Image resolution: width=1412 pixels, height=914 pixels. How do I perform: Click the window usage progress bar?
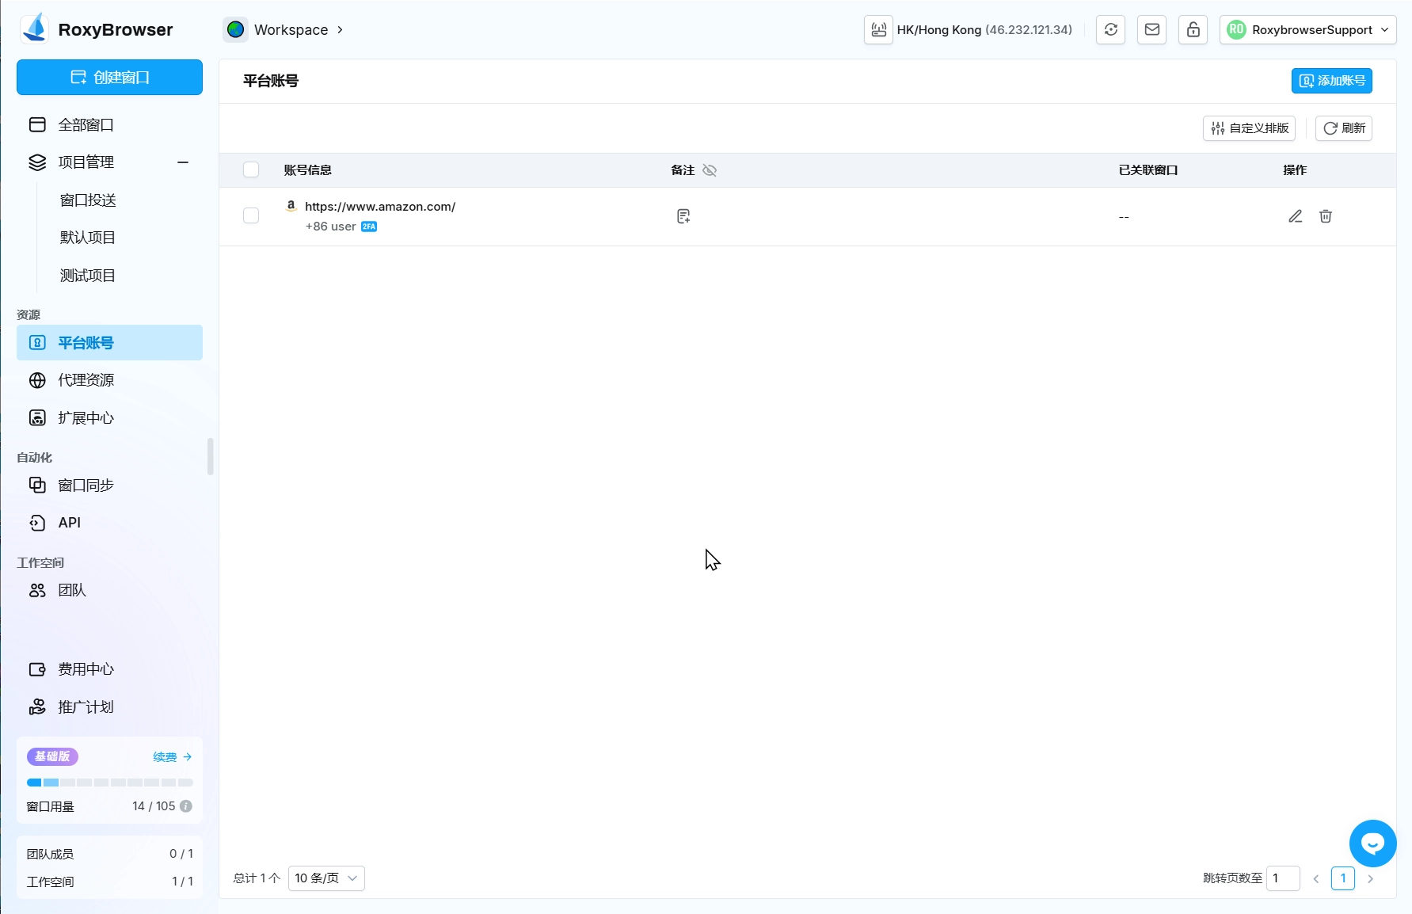(x=110, y=783)
